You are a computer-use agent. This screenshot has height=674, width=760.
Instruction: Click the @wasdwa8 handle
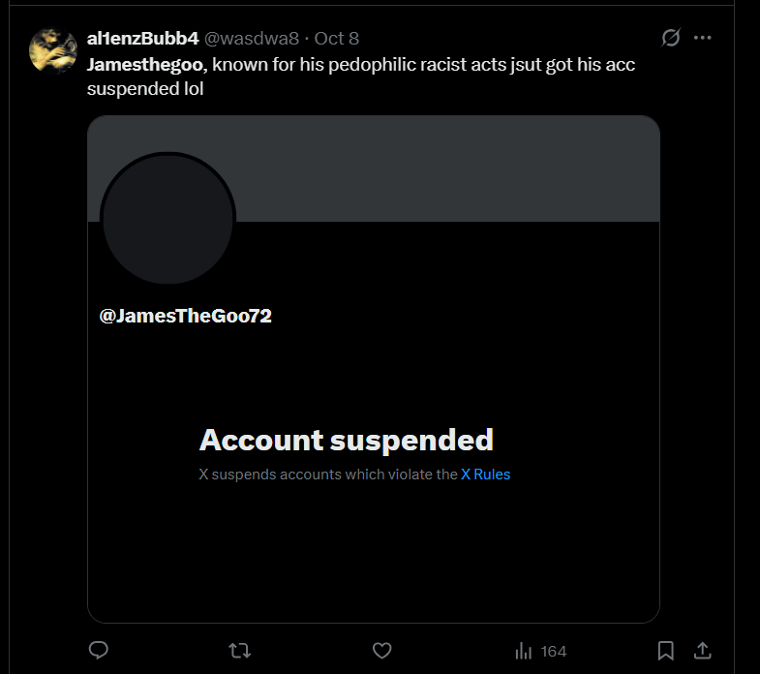point(251,39)
